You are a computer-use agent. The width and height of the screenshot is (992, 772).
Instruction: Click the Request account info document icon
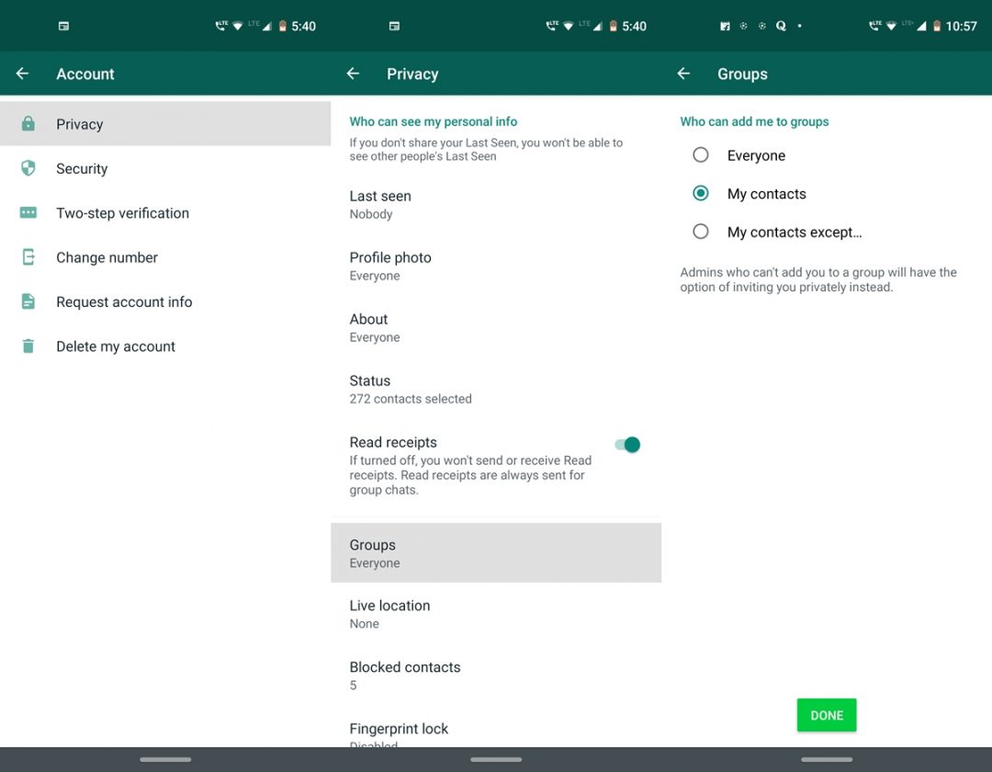pos(28,301)
